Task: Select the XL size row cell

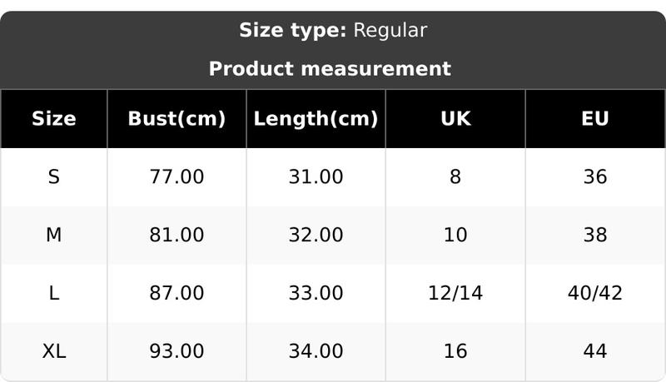Action: tap(54, 351)
